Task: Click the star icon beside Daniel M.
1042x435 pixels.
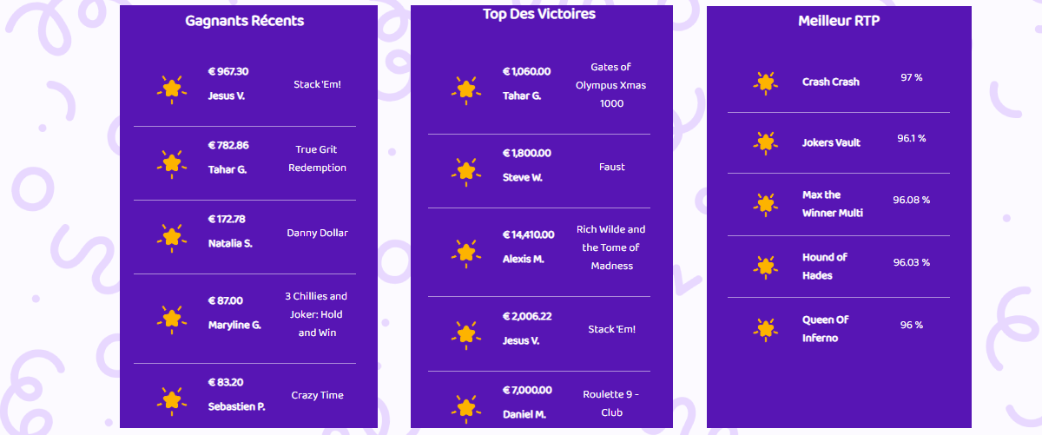Action: coord(466,405)
